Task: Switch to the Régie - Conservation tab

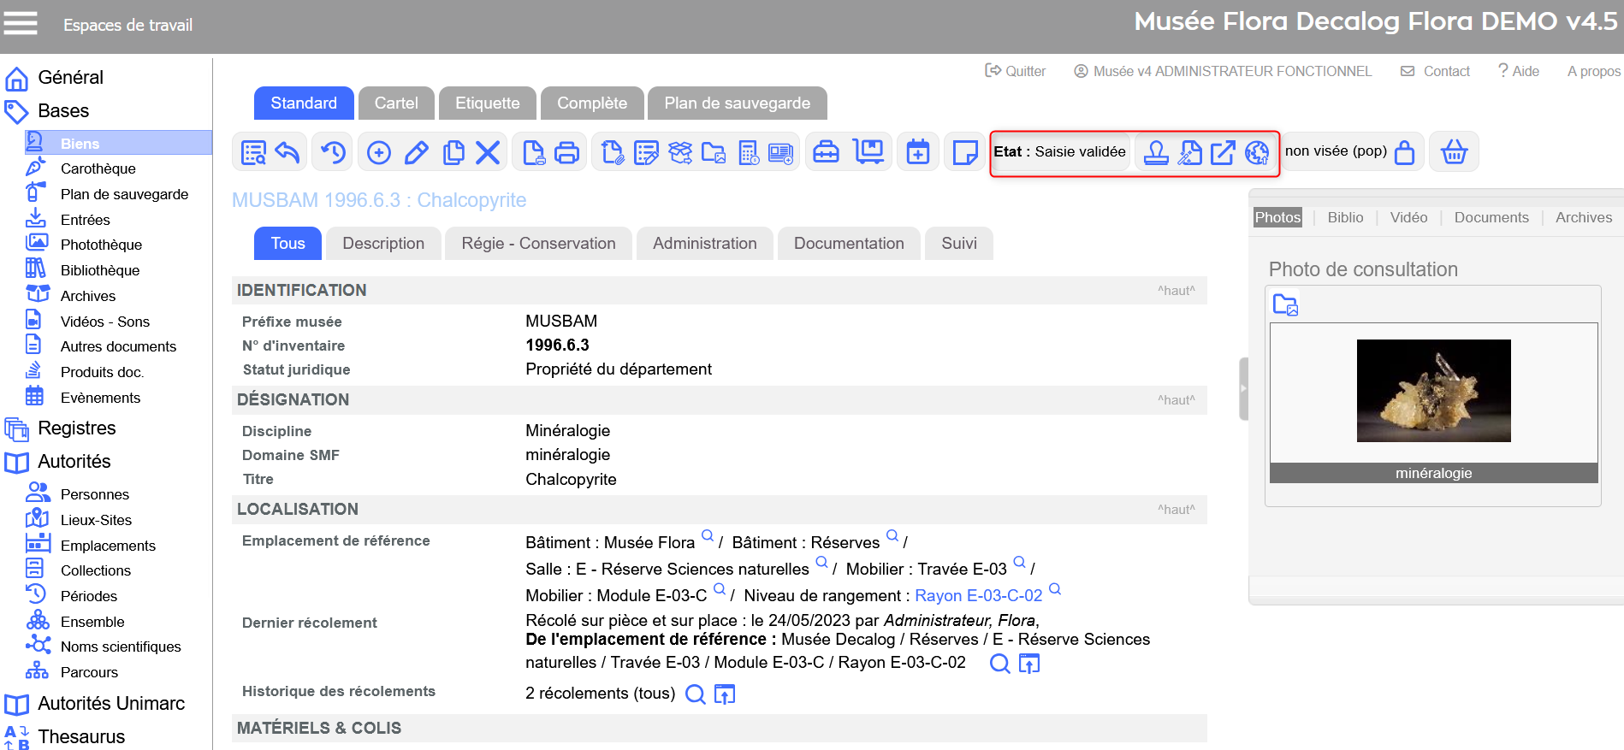Action: pyautogui.click(x=538, y=244)
